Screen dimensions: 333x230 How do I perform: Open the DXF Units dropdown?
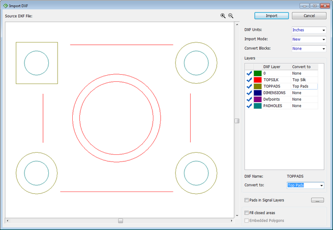(x=309, y=30)
